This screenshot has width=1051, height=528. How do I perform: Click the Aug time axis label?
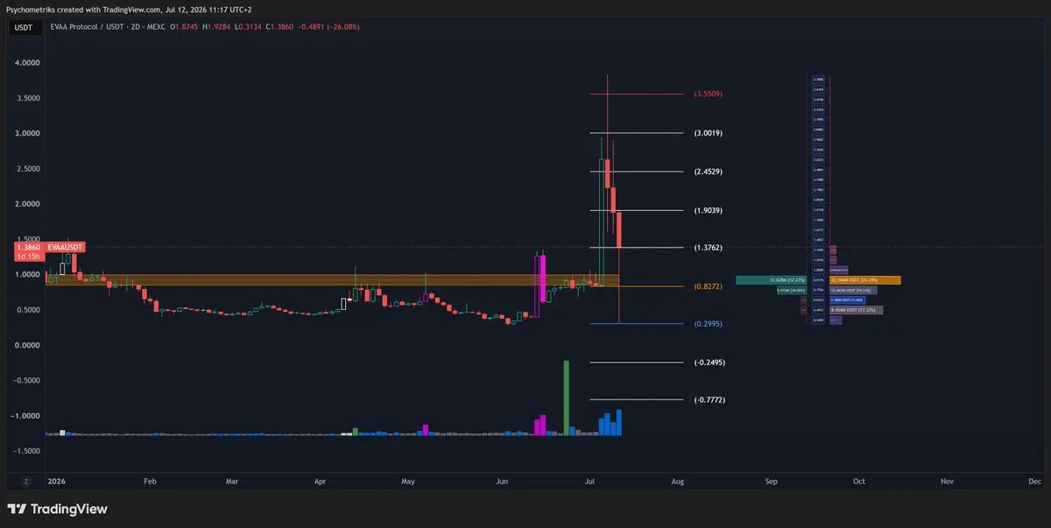pos(677,482)
